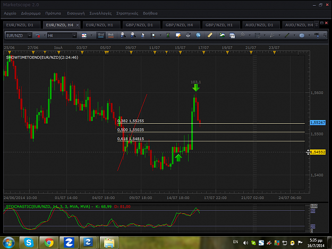This screenshot has height=249, width=332.
Task: Click the chart type icon in toolbar
Action: tap(84, 36)
